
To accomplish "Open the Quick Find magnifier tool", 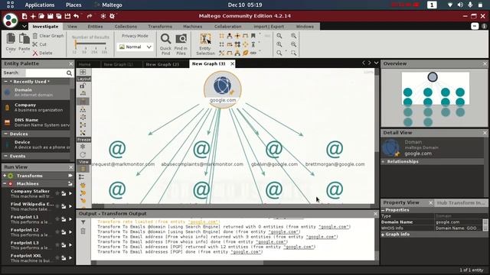I will point(165,44).
